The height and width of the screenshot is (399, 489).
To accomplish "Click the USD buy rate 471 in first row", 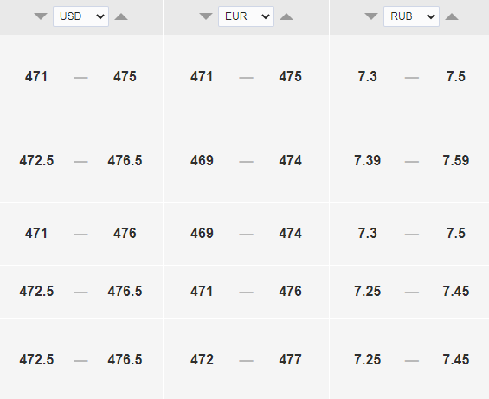I will 36,77.
